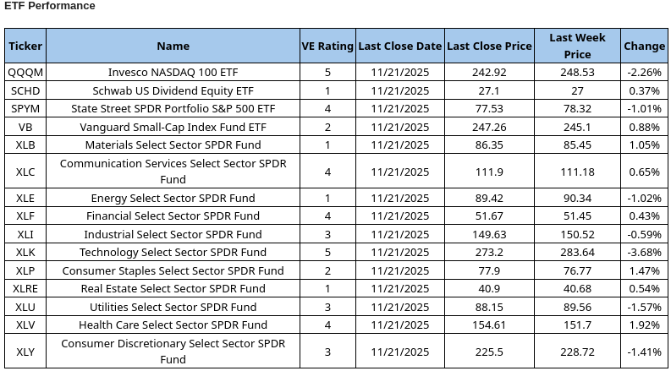Click Vanguard Small-Cap Index Fund ETF
The image size is (671, 371).
tap(173, 127)
